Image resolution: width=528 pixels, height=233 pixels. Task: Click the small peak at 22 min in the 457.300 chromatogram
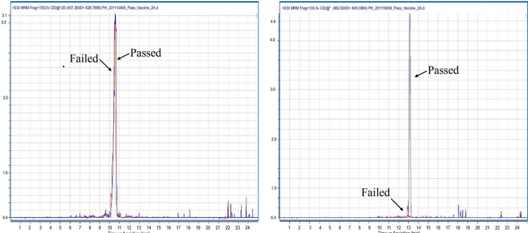229,209
